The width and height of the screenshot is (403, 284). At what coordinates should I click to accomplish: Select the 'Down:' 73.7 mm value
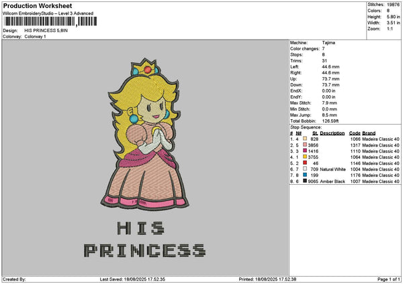point(330,85)
